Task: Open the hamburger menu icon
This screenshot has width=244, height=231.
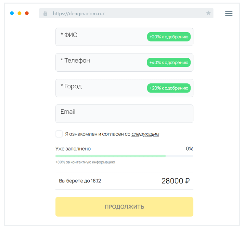Action: [x=229, y=13]
